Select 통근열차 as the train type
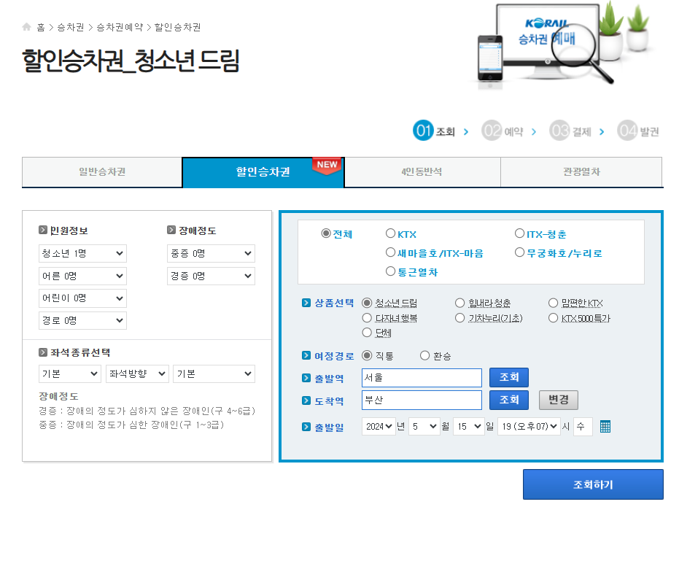The height and width of the screenshot is (569, 679). (x=391, y=273)
